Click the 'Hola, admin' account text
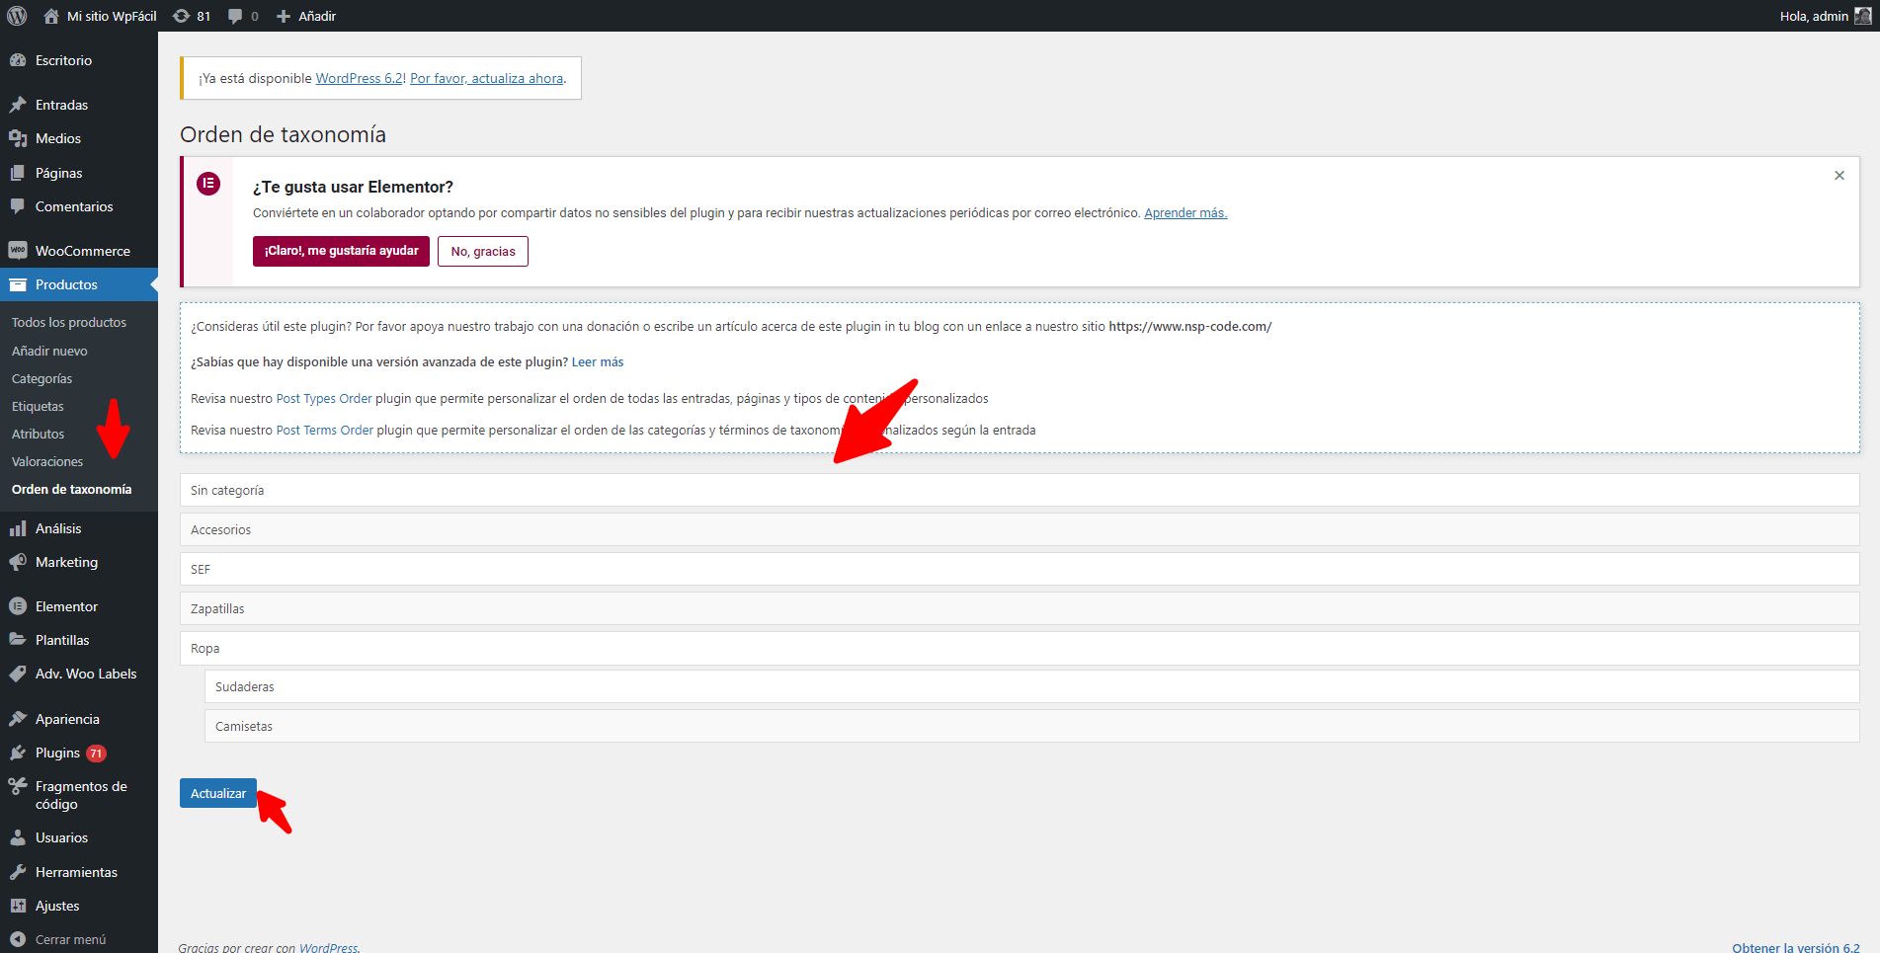This screenshot has height=953, width=1880. point(1814,16)
